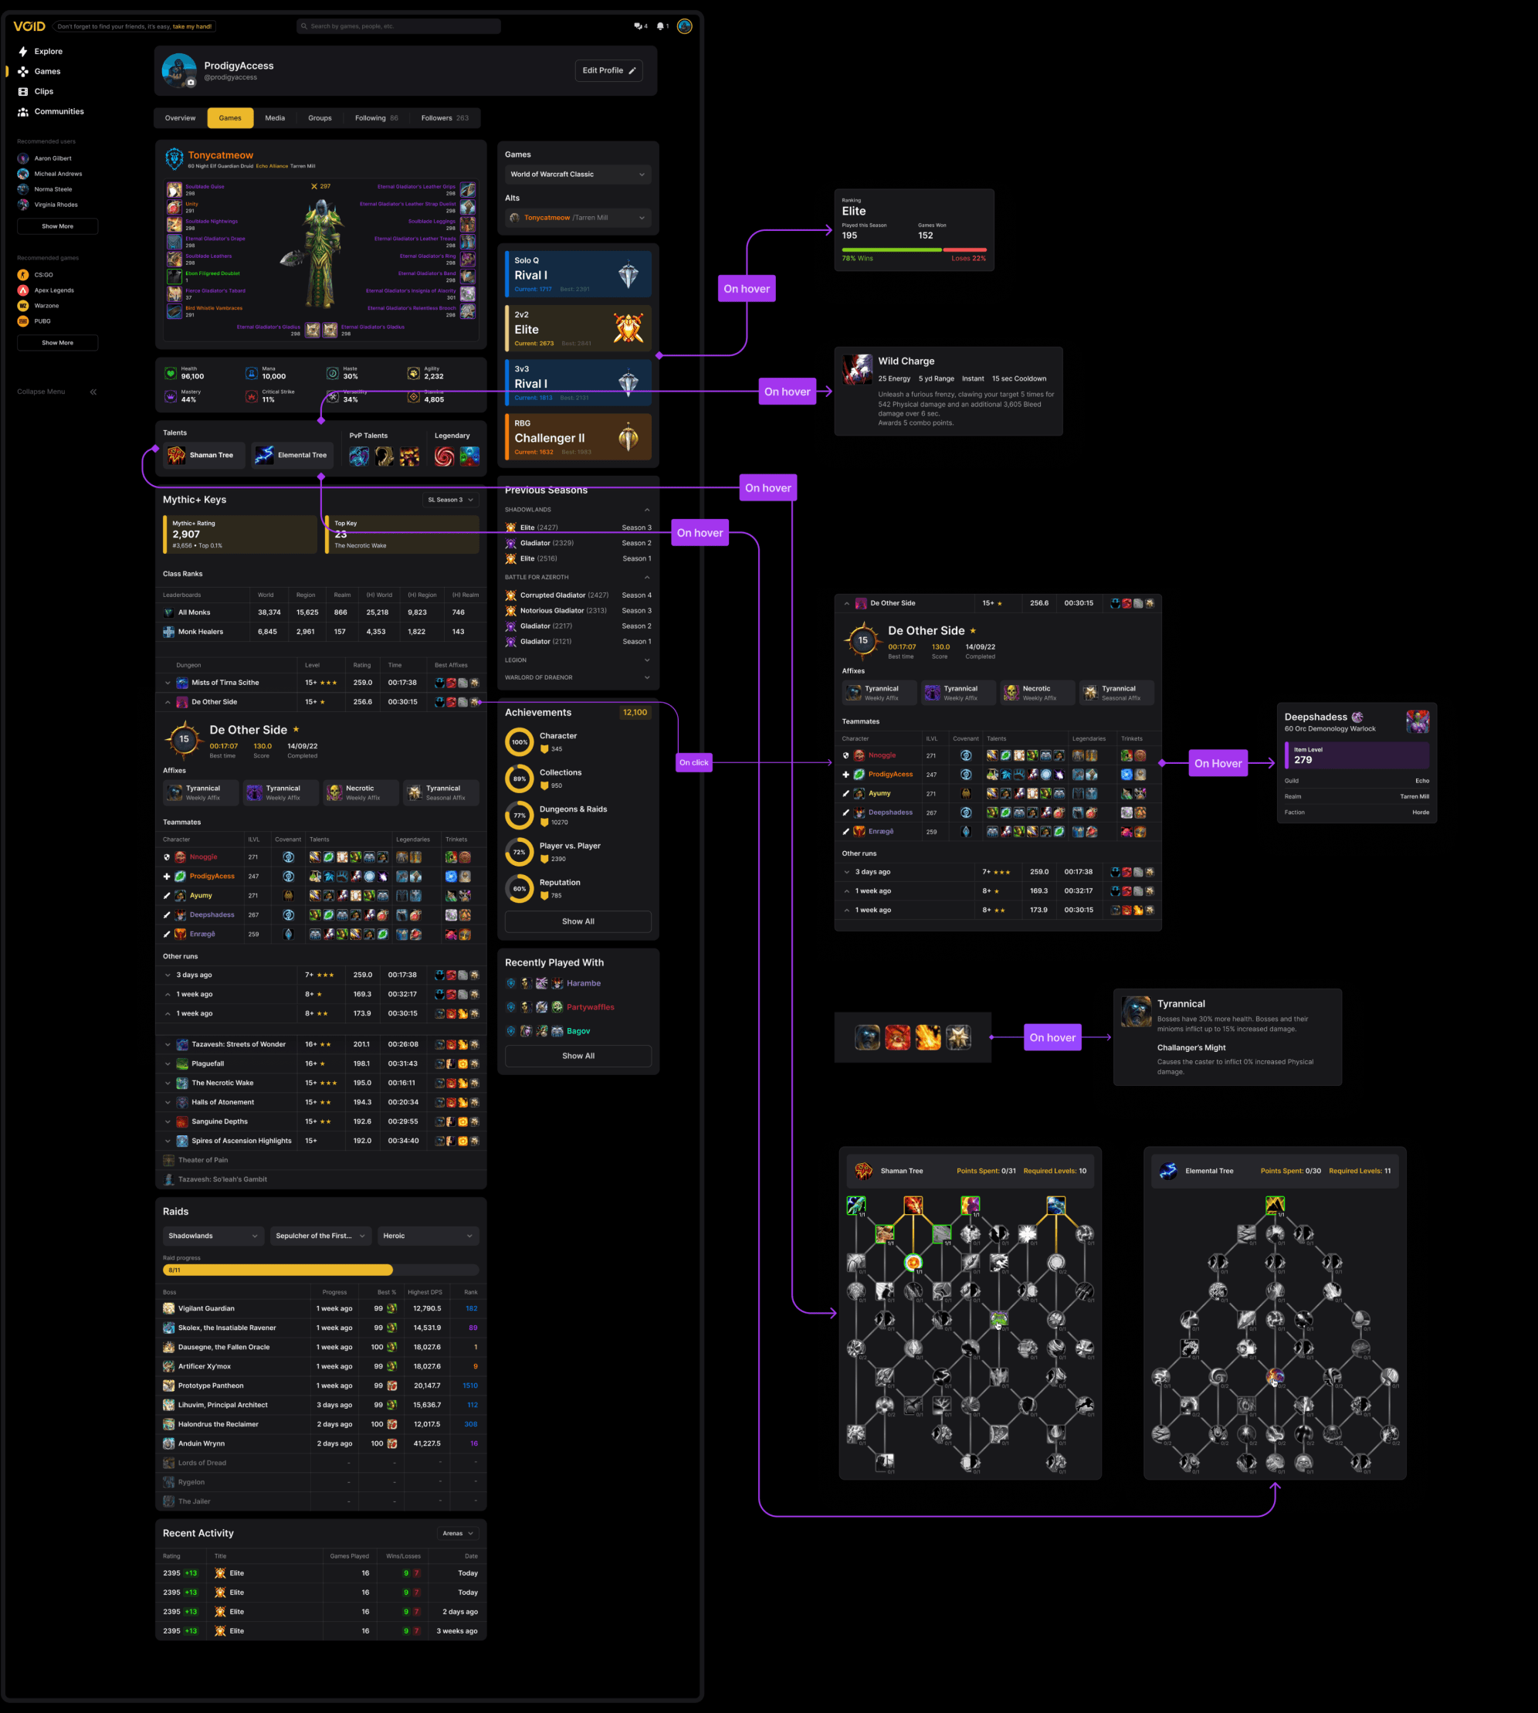Viewport: 1538px width, 1713px height.
Task: Open the World of Warcraft Classic games dropdown
Action: coord(578,174)
